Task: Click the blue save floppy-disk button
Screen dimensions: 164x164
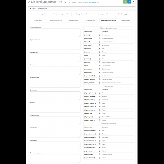Action: pyautogui.click(x=129, y=2)
